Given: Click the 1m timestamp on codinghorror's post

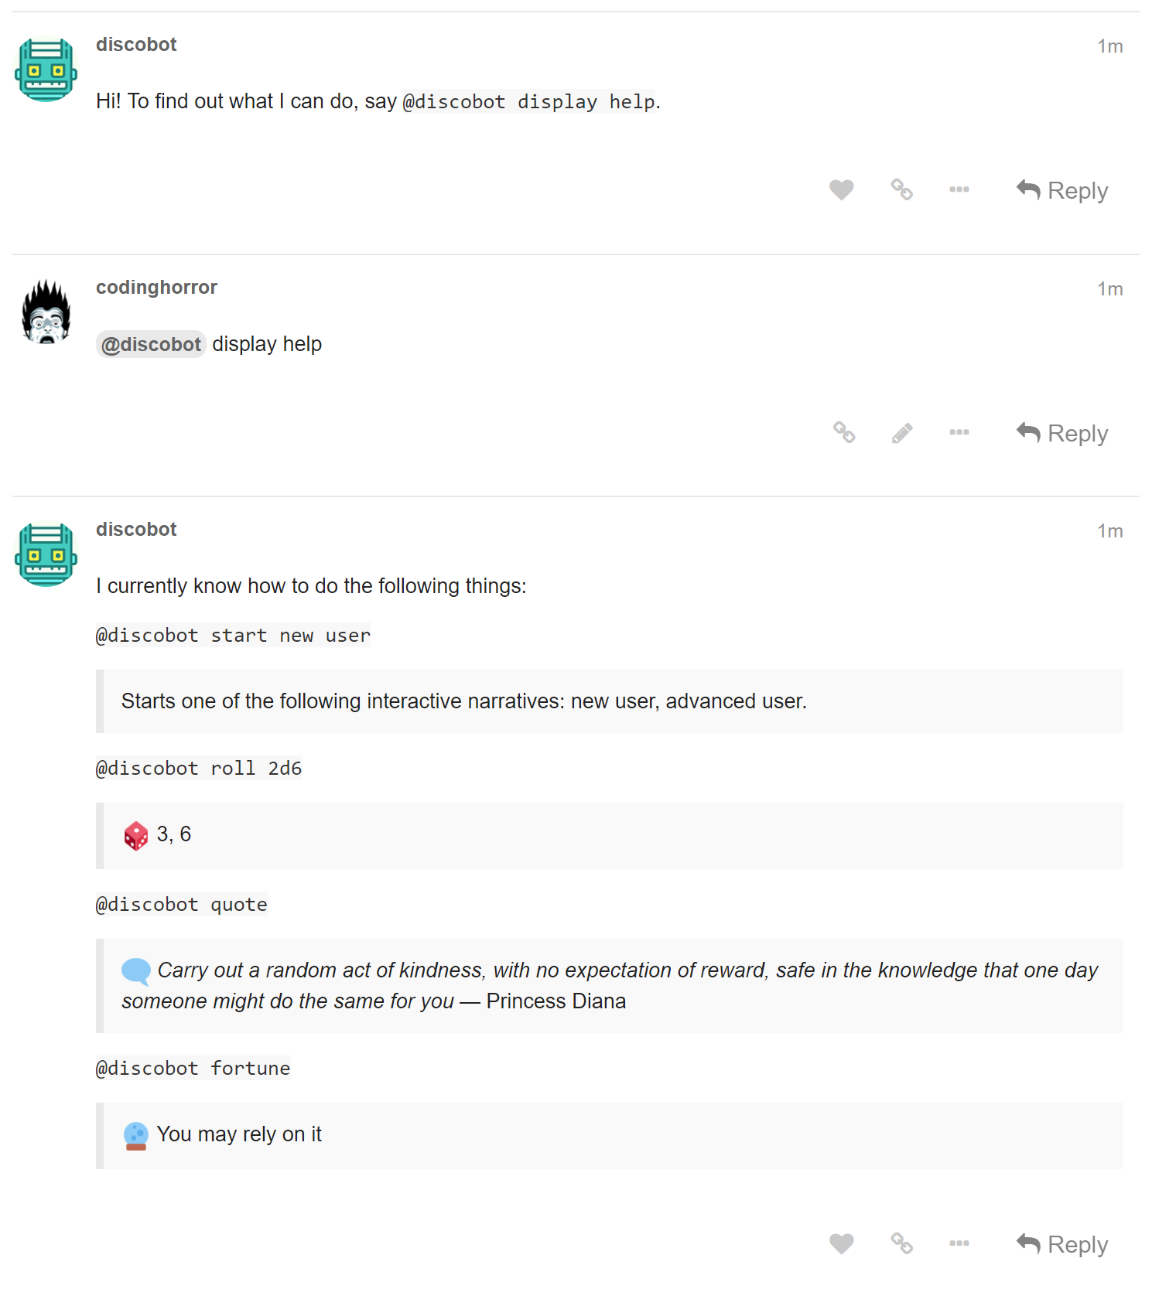Looking at the screenshot, I should [1111, 288].
